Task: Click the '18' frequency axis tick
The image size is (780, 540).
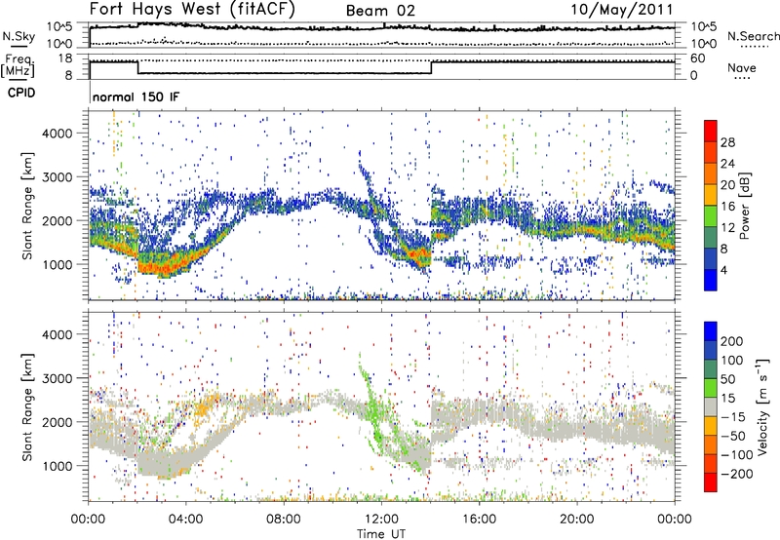Action: (64, 58)
